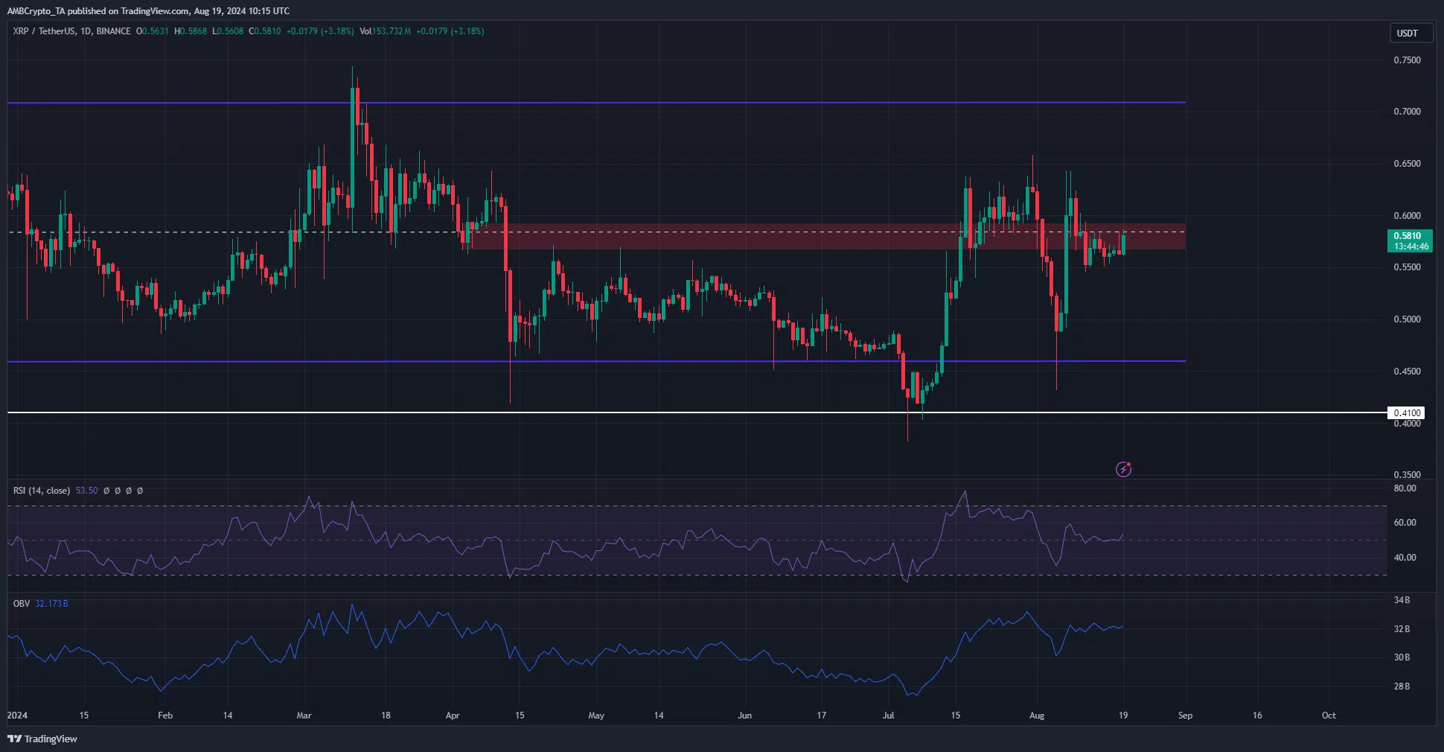The height and width of the screenshot is (752, 1444).
Task: Click the 2024 label on time axis
Action: (x=17, y=716)
